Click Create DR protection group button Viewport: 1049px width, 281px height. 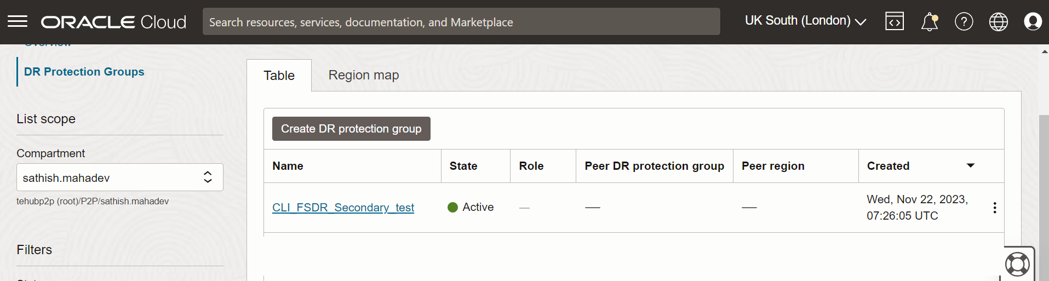click(351, 129)
